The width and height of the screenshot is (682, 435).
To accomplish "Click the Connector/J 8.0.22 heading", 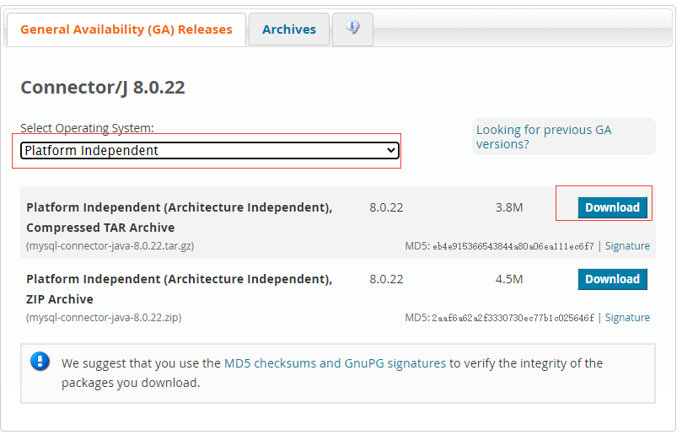I will point(103,88).
